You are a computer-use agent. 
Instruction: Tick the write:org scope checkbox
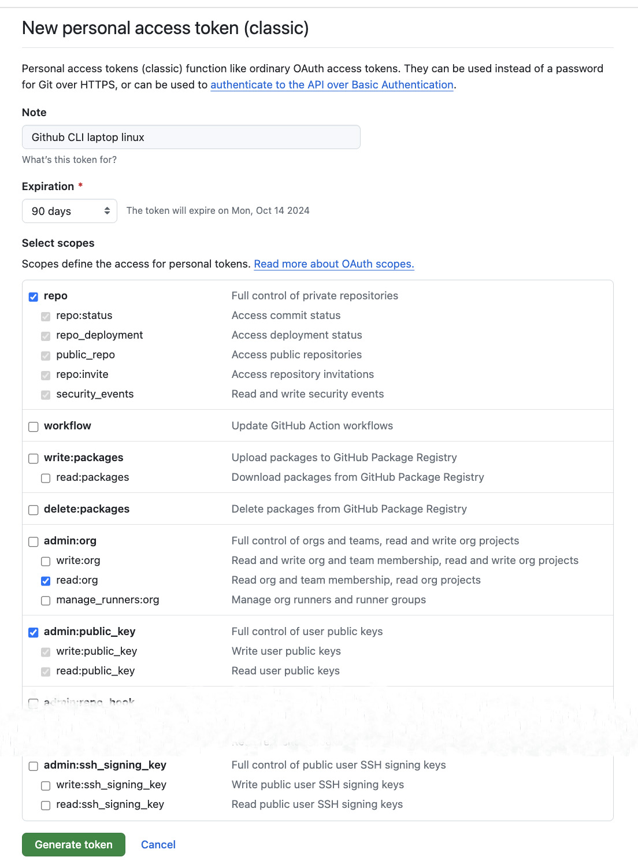[x=46, y=561]
